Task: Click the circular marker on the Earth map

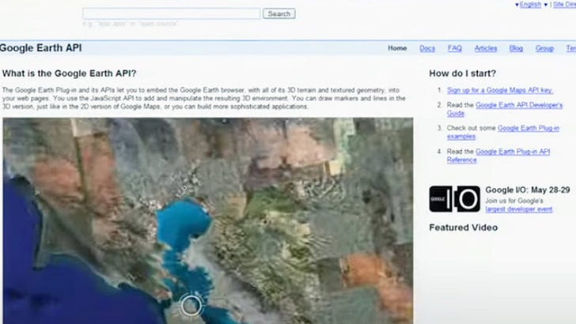Action: [x=191, y=305]
